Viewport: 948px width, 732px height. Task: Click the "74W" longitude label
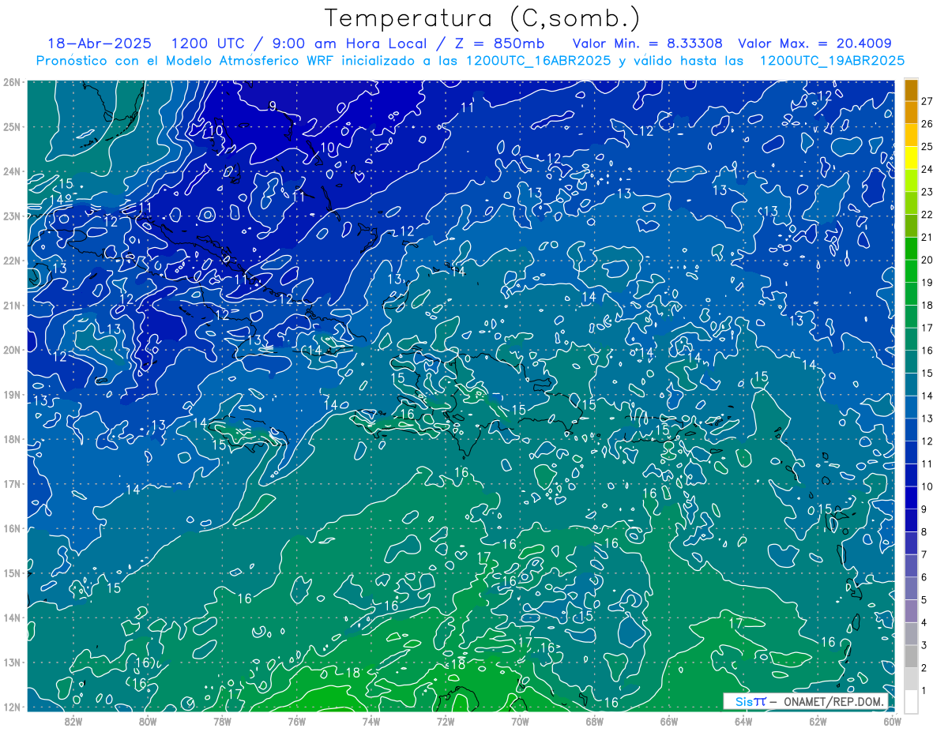[371, 721]
